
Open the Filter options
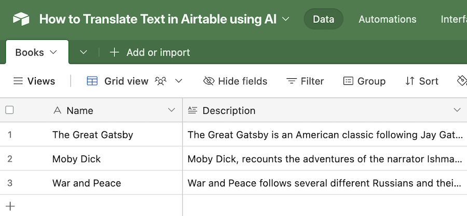click(x=305, y=81)
